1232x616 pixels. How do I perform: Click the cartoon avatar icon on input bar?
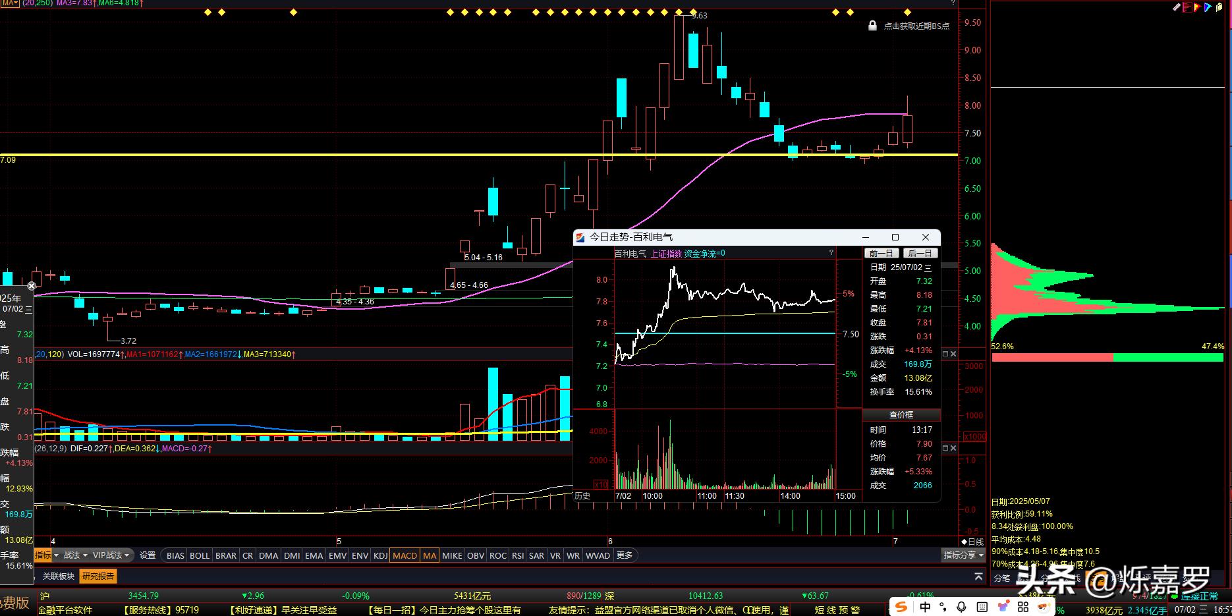tap(1044, 607)
